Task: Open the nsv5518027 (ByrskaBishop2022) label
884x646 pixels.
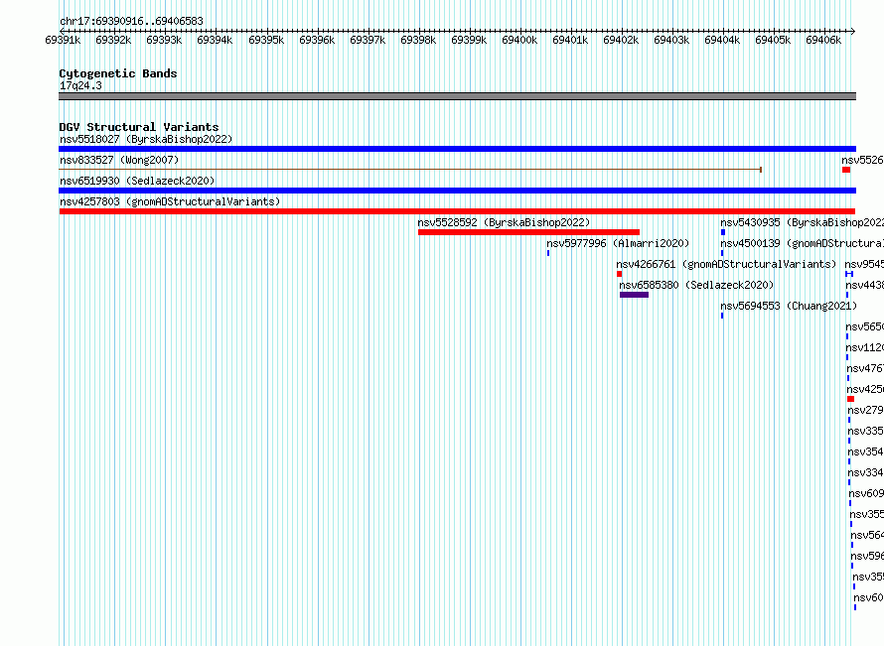Action: tap(146, 139)
